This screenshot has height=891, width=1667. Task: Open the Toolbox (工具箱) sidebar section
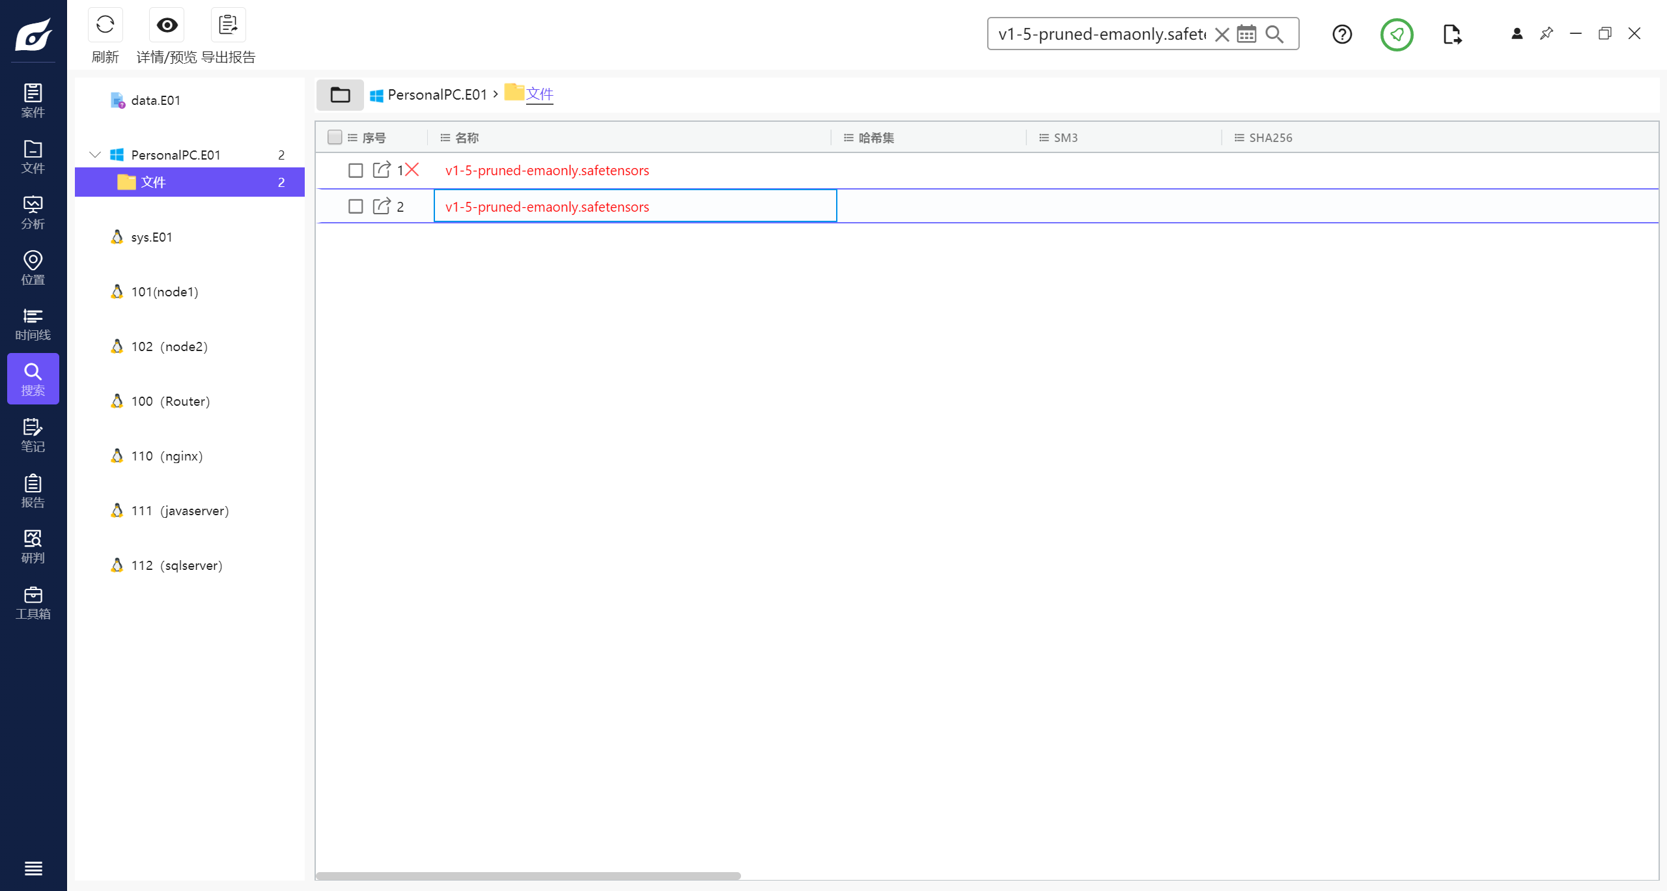[33, 603]
